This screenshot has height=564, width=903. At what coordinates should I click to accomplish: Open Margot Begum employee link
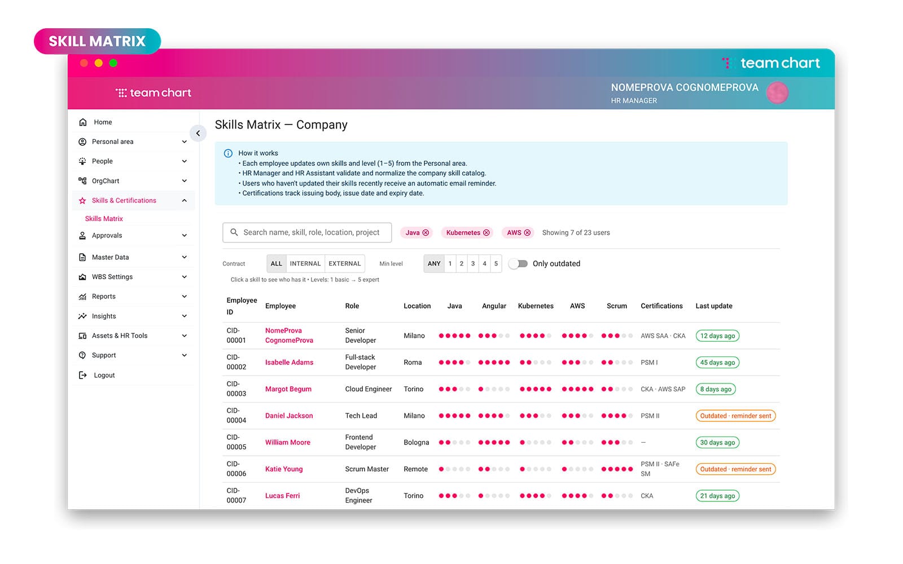(288, 389)
